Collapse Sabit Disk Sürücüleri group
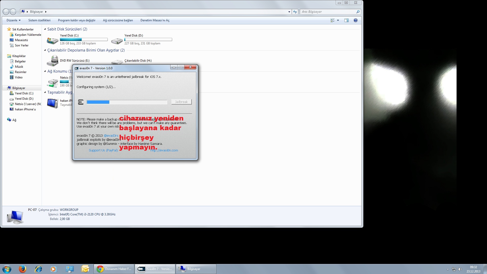The height and width of the screenshot is (274, 487). (45, 29)
